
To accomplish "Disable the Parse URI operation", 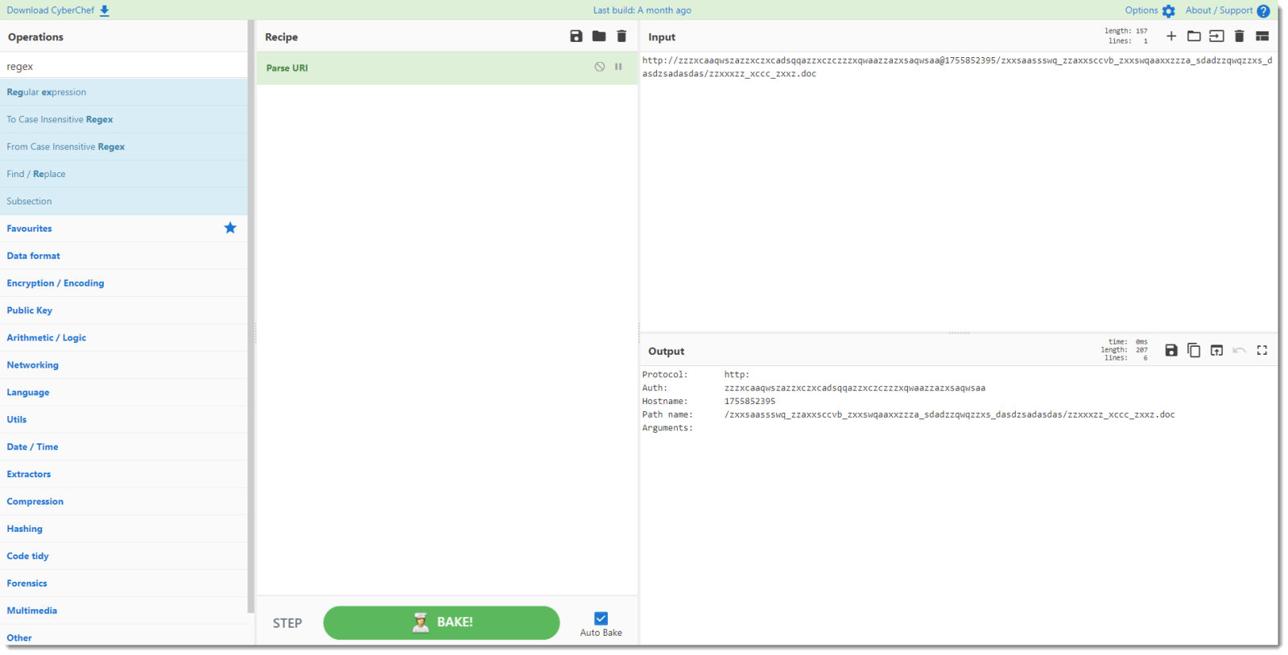I will pos(600,67).
